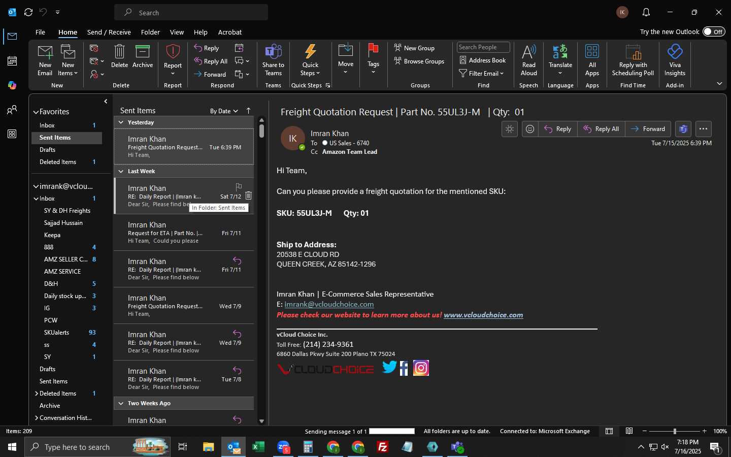Delete the Sat 7/12 message via trash icon

(248, 195)
